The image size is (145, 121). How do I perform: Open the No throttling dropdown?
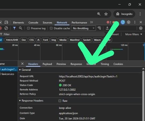(x=84, y=28)
